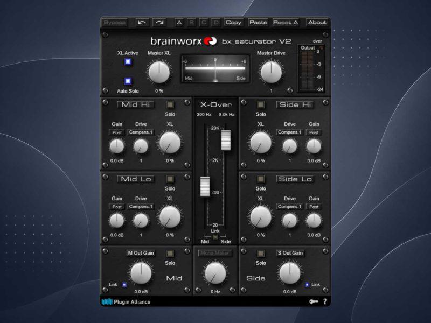Click the Side Lo XL knob
Viewport: 431px width, 323px height.
pyautogui.click(x=261, y=217)
